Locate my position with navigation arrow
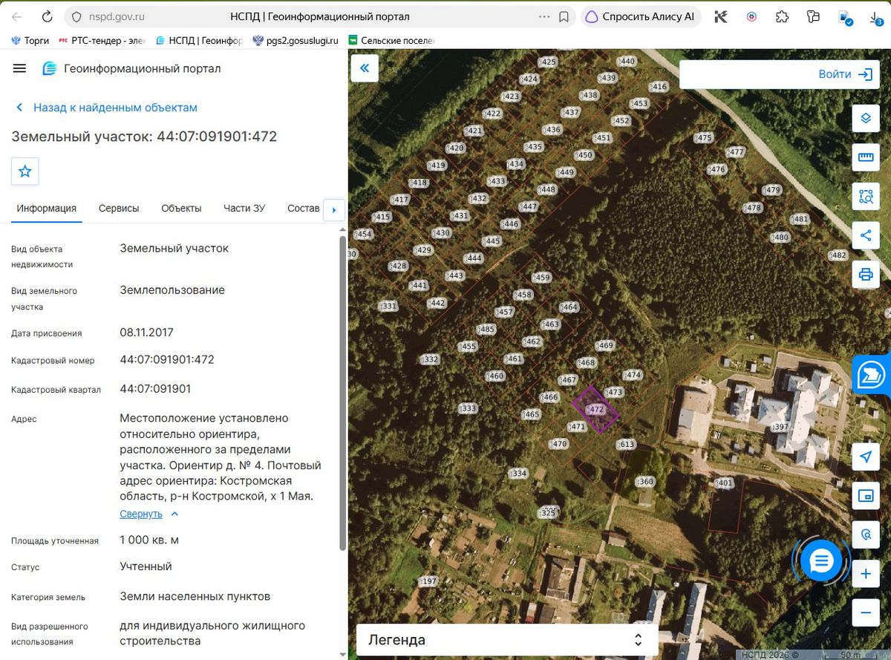This screenshot has width=891, height=660. coord(865,457)
